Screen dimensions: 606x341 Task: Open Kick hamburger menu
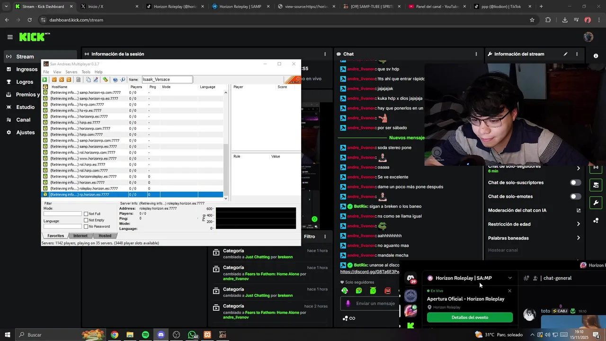click(10, 37)
